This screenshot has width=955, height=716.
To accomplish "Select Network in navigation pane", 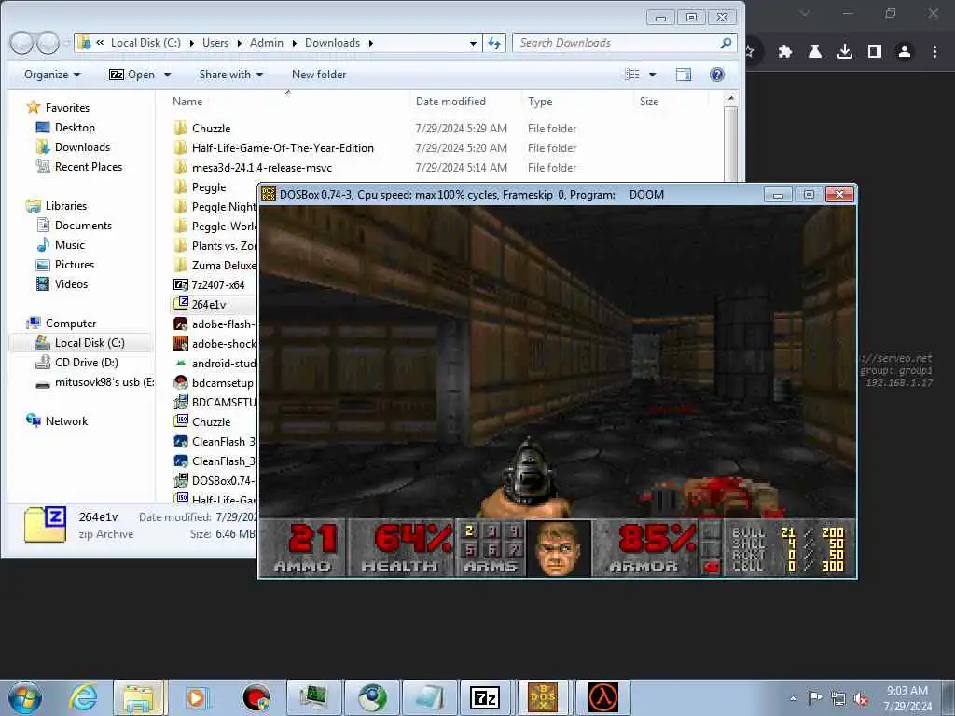I will (x=66, y=420).
